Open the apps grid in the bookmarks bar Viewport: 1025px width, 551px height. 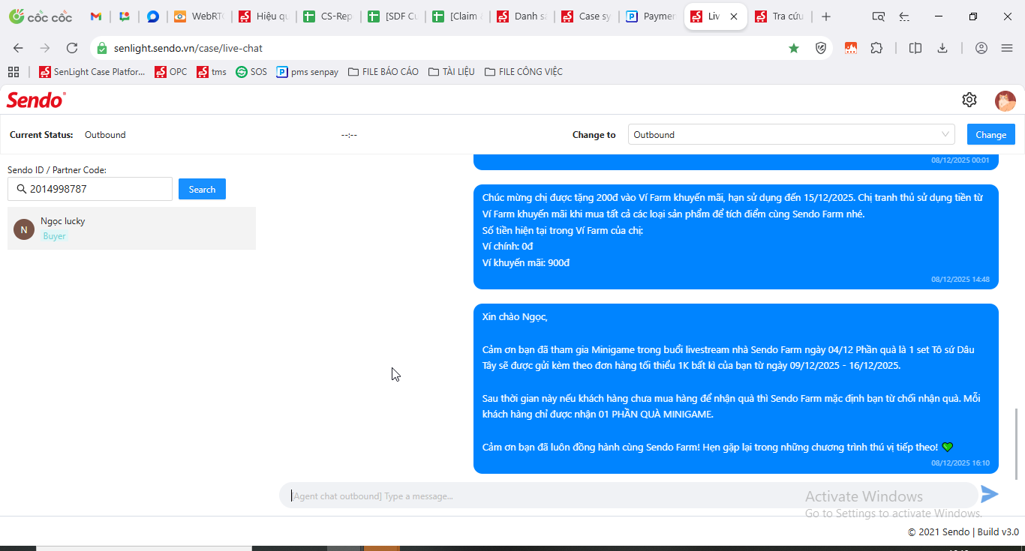[x=13, y=72]
